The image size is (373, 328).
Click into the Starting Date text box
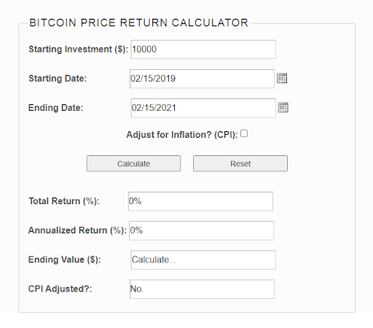coord(202,79)
